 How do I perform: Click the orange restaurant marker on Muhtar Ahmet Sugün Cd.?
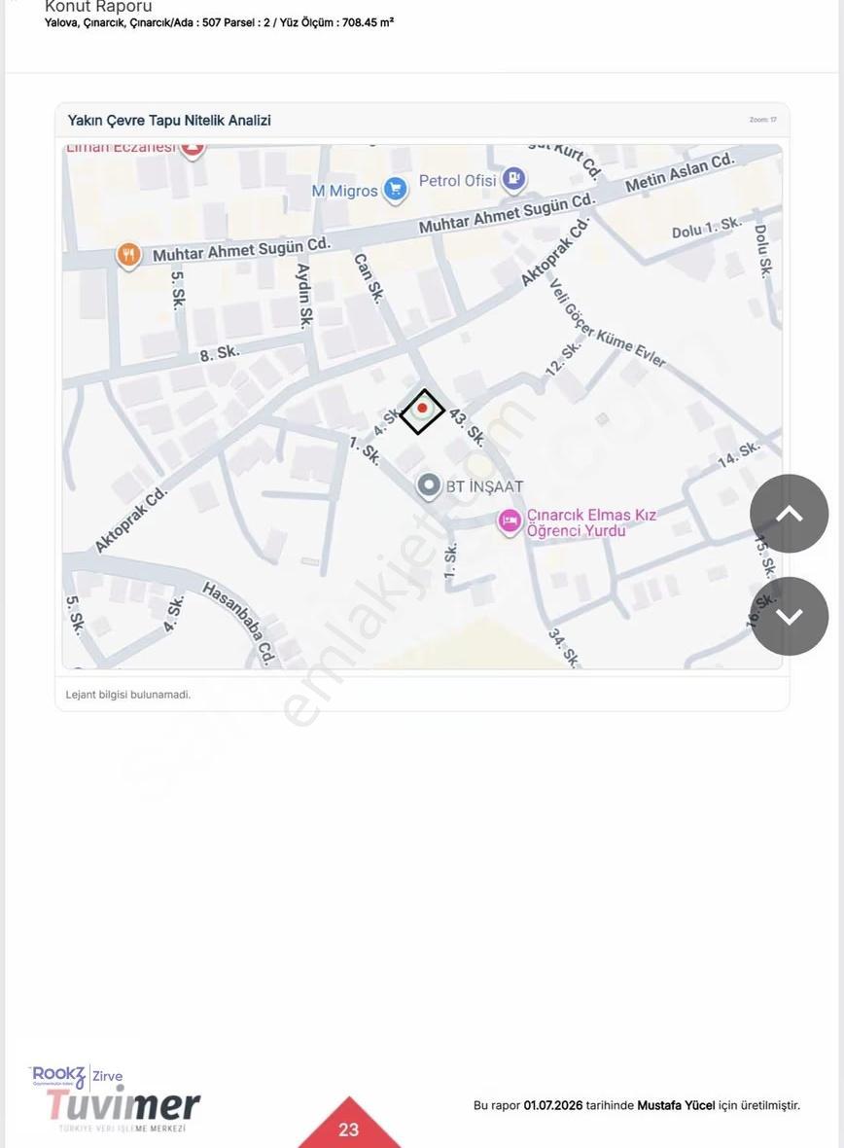click(x=128, y=256)
